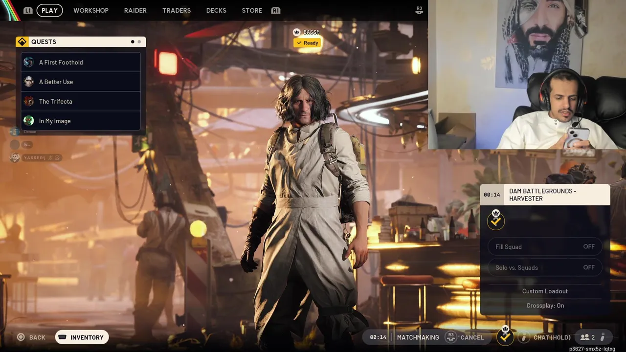Click the R3 icon in top bar
The image size is (626, 352).
click(419, 9)
